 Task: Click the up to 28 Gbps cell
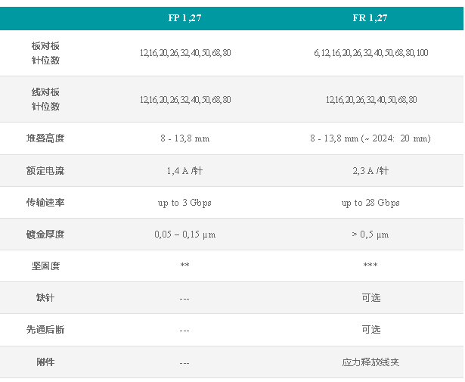pos(370,203)
